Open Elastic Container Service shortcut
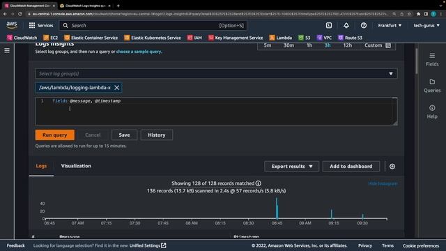Screen dimensions: 446x251 tap(91, 38)
